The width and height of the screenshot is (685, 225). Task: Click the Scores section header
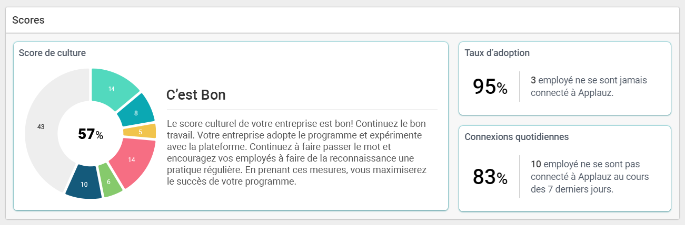pos(28,20)
